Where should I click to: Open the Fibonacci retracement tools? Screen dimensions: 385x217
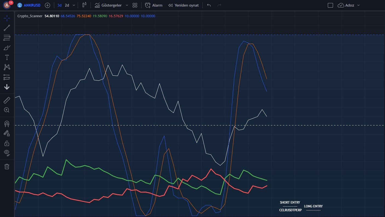pos(7,37)
